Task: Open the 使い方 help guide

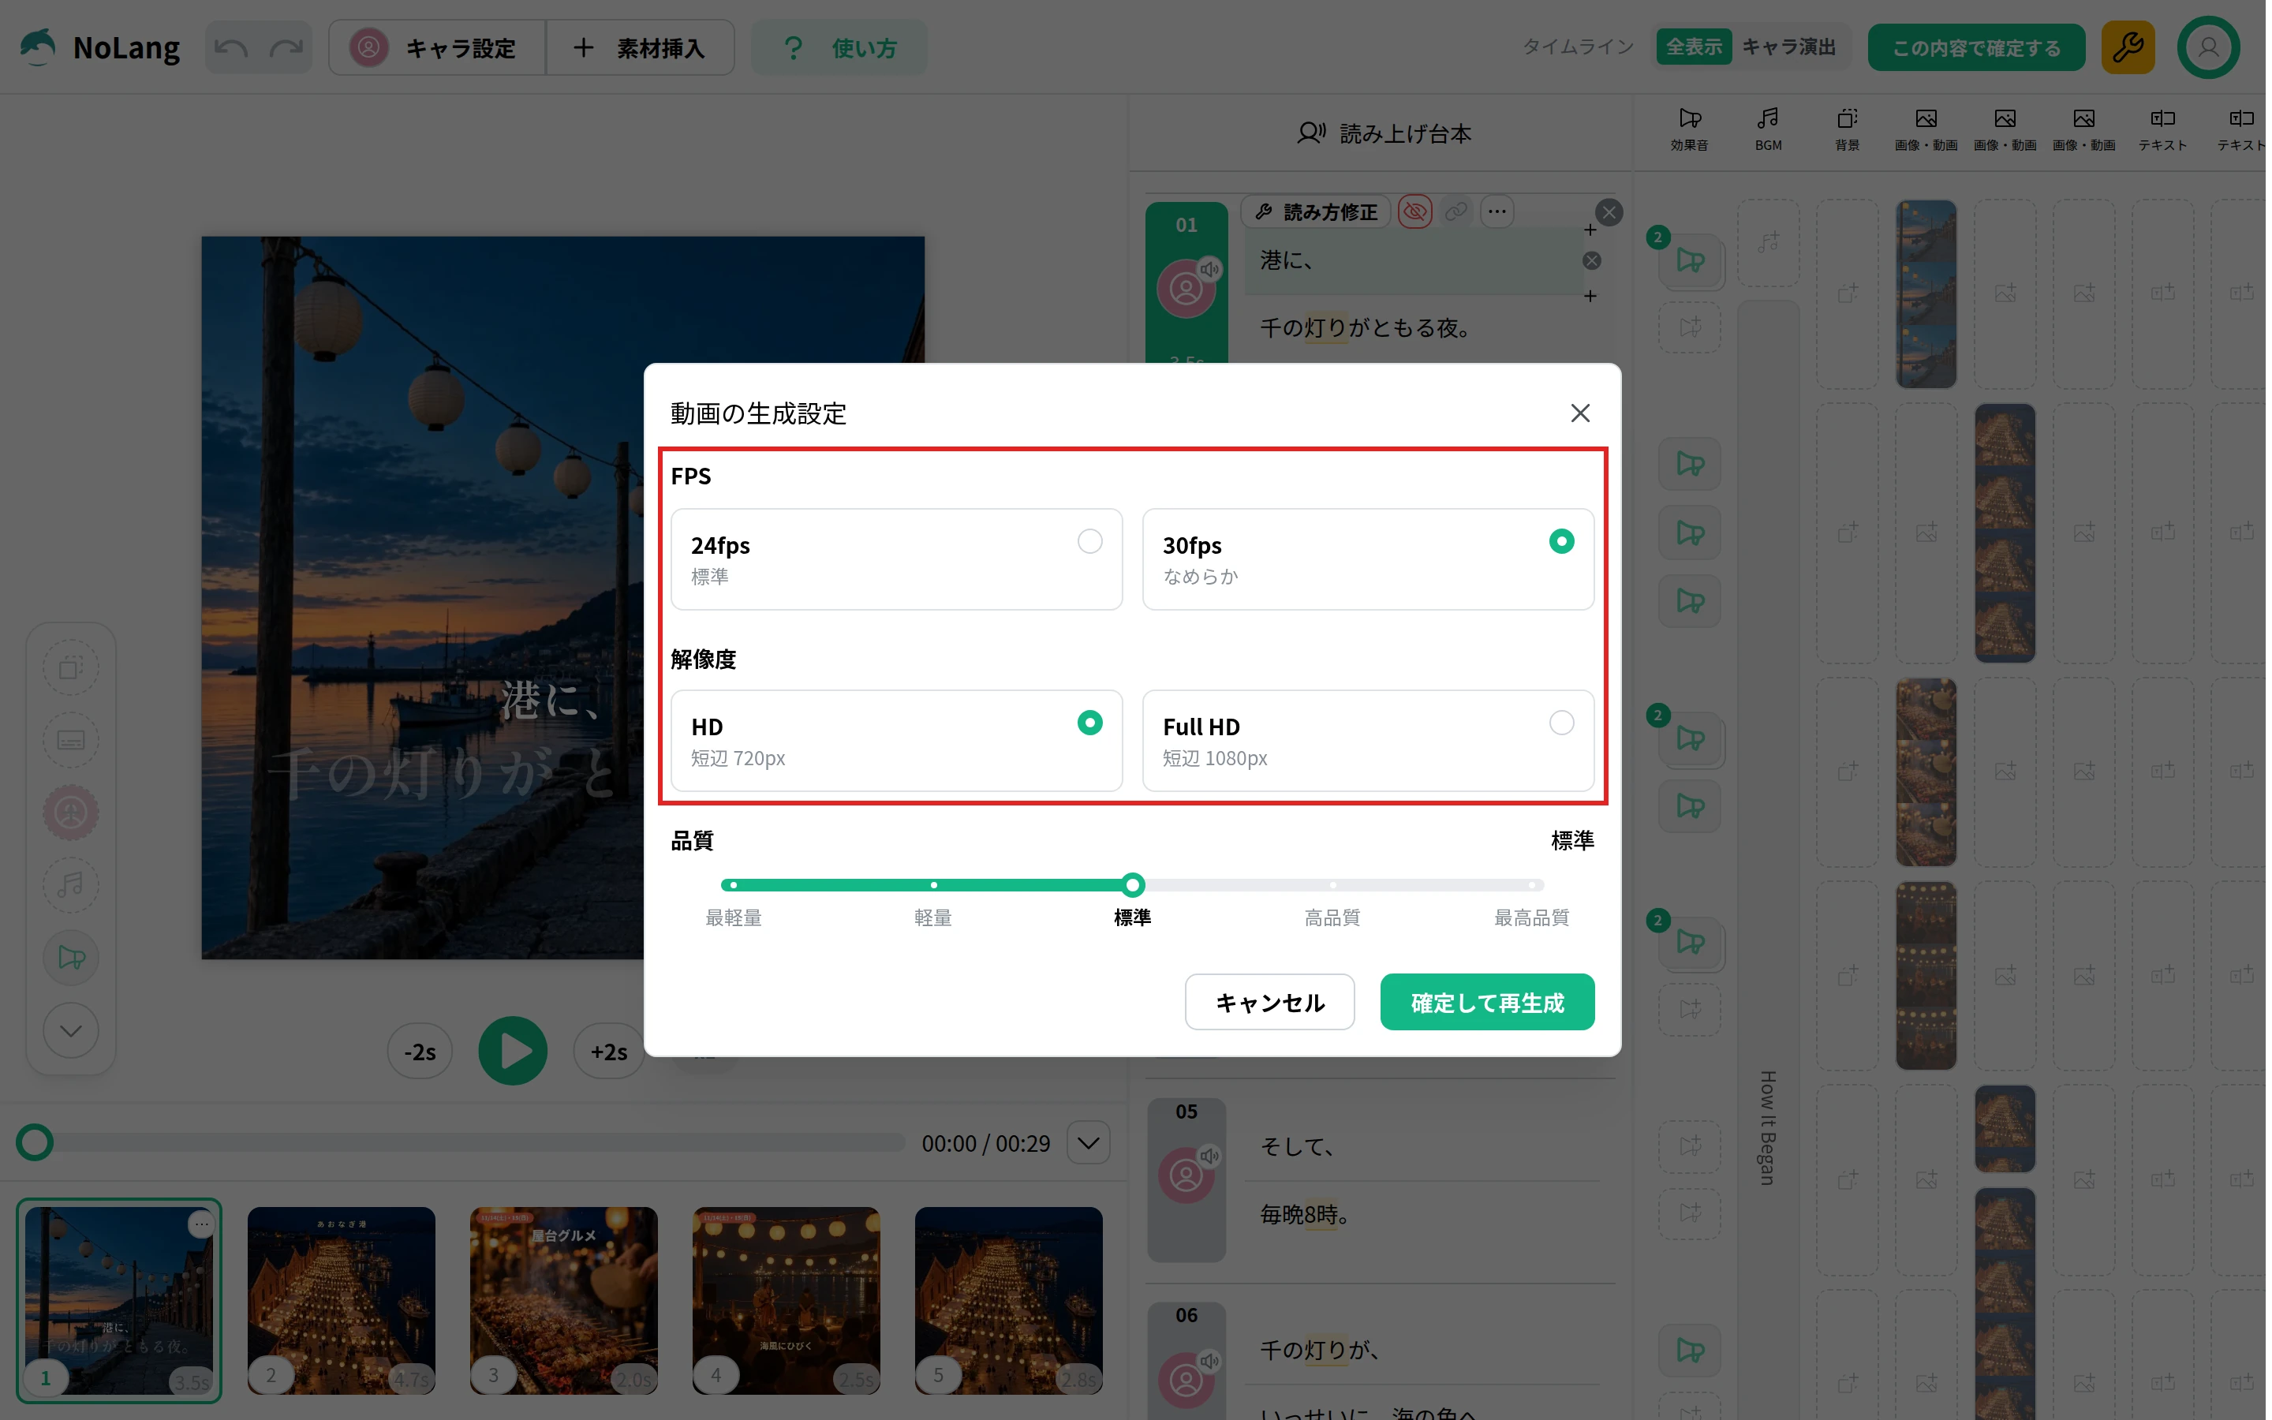Action: 839,48
